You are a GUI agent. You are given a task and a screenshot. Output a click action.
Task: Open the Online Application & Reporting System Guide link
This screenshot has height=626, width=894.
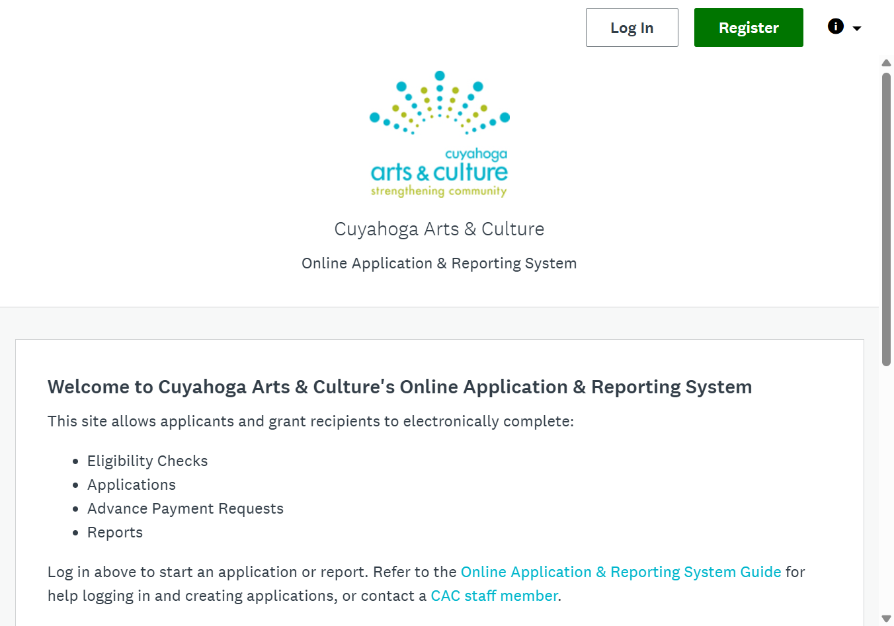pos(621,572)
